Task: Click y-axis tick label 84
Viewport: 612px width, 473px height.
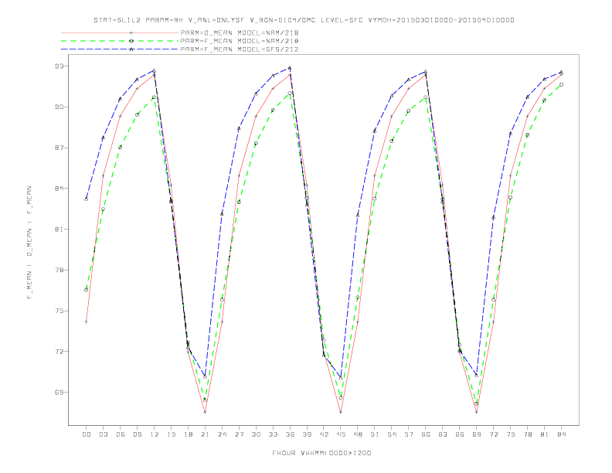Action: [x=59, y=189]
